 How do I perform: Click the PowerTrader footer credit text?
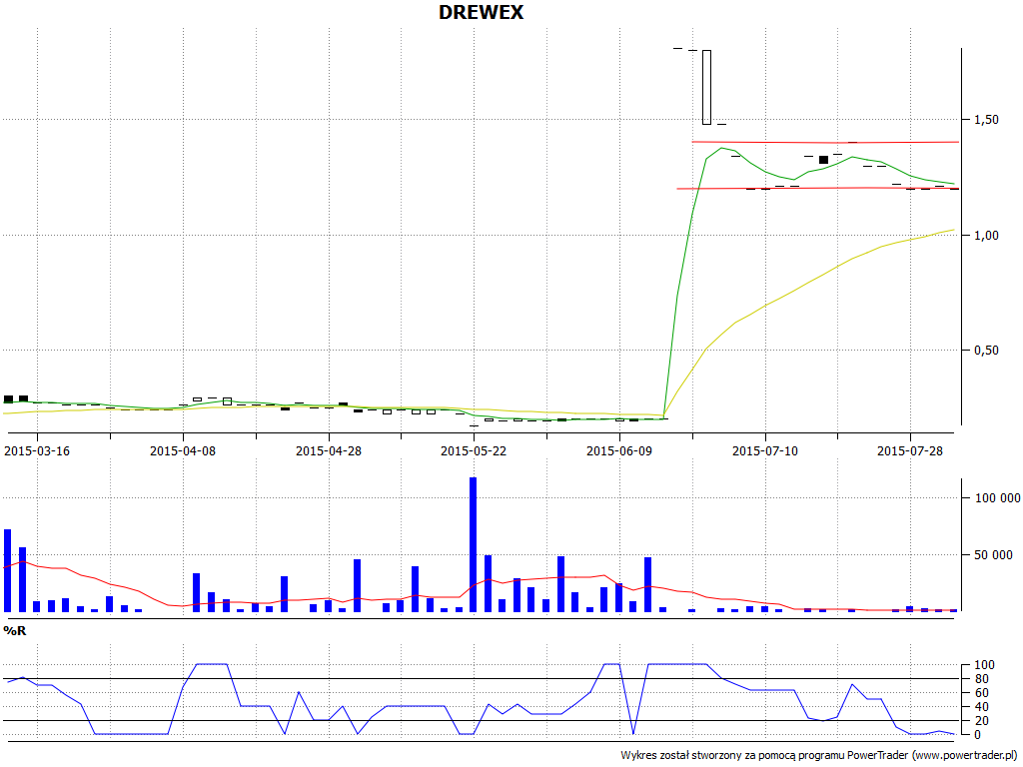point(821,755)
